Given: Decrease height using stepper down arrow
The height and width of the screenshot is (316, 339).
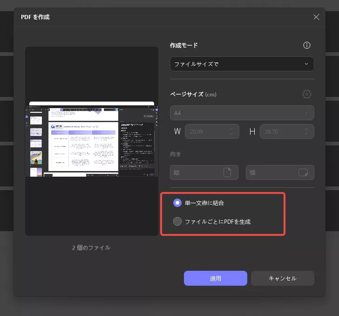Looking at the screenshot, I should point(306,134).
